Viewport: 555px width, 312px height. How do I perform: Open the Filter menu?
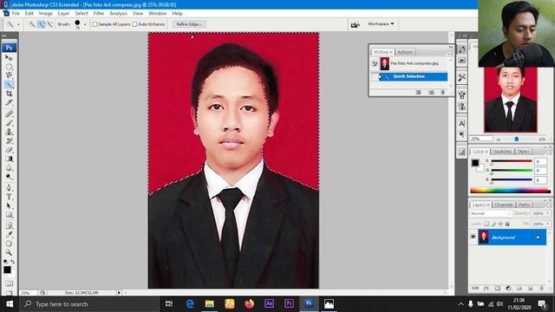99,14
